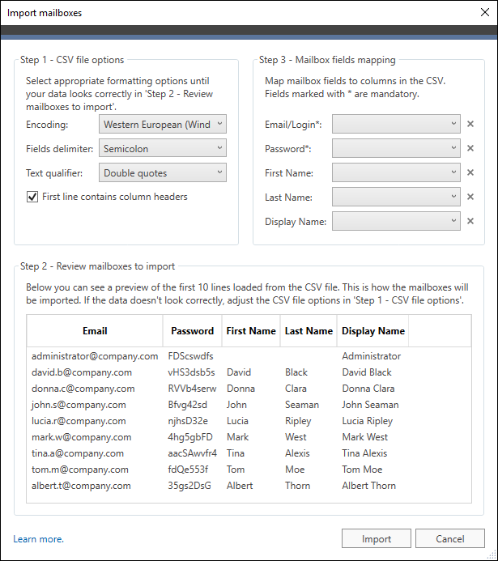
Task: Open the Encoding dropdown
Action: [x=163, y=124]
